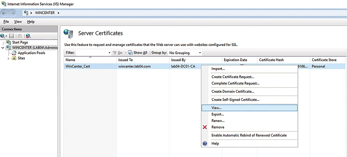
Task: Click the Create New Connection globe icon
Action: coord(3,36)
